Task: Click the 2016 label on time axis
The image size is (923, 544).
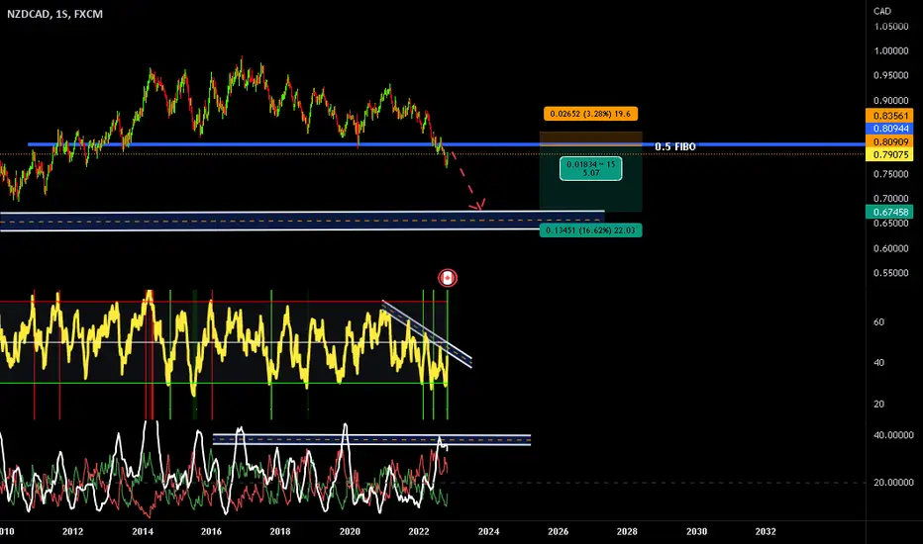Action: [211, 532]
